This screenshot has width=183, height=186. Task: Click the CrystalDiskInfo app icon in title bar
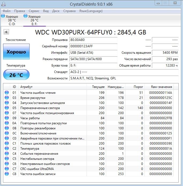pyautogui.click(x=3, y=4)
